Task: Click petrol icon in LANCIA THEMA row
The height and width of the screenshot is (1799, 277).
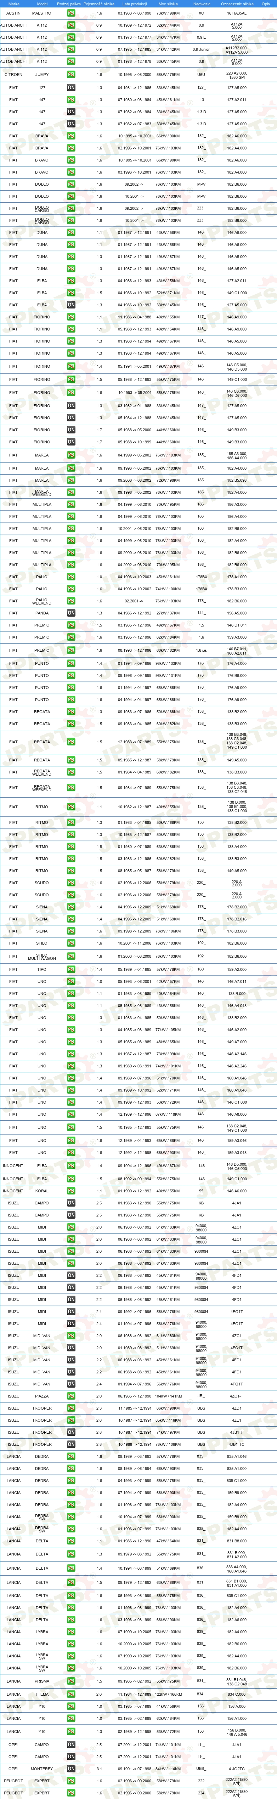Action: [x=71, y=1694]
